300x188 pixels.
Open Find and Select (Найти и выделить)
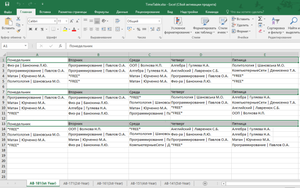[293, 25]
